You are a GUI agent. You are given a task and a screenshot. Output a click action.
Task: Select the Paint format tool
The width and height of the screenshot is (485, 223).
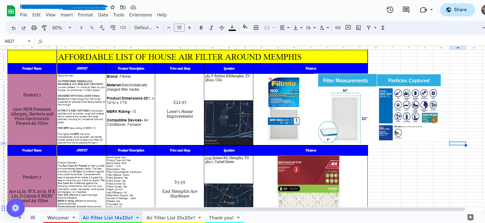point(44,28)
